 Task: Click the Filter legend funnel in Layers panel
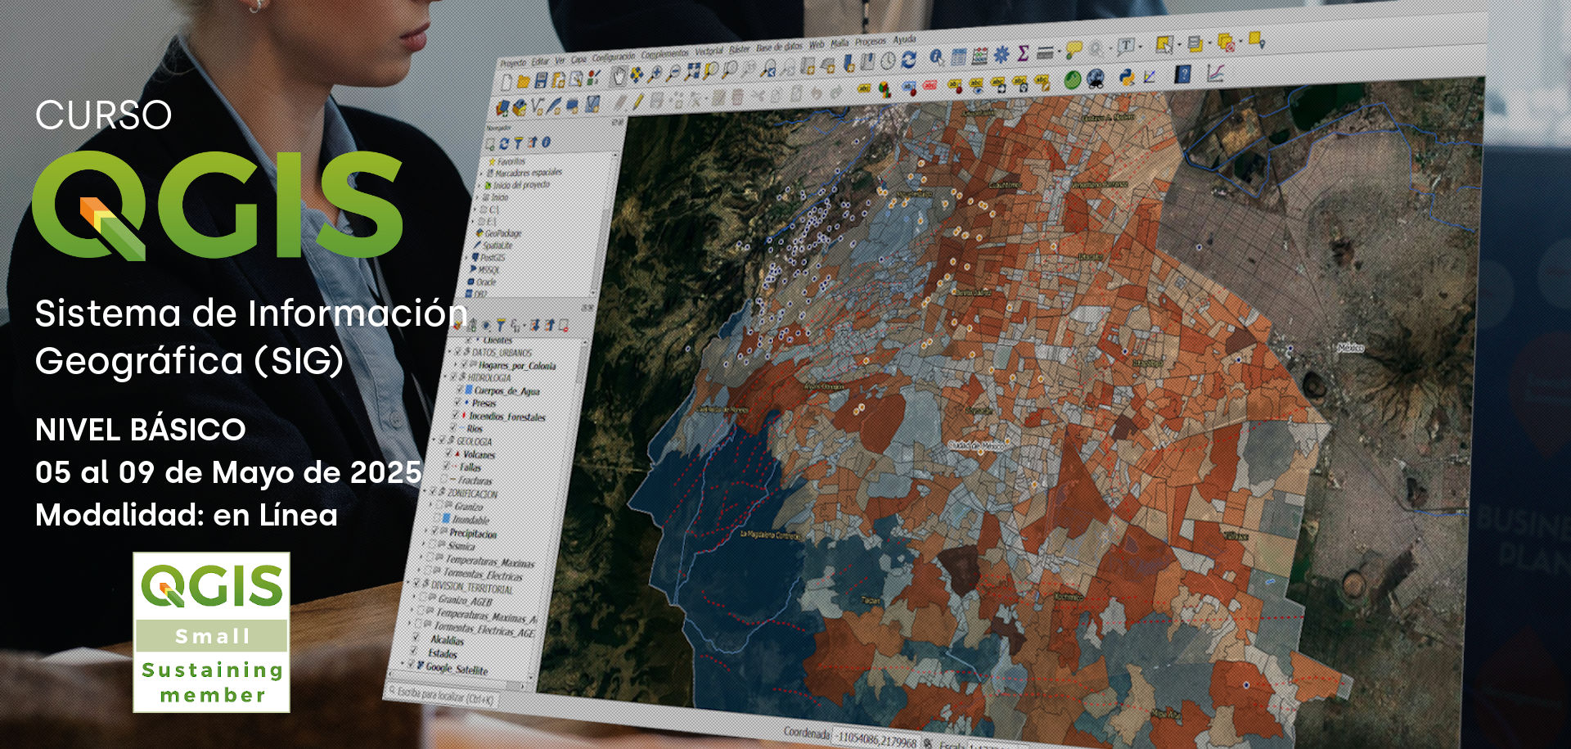click(501, 324)
